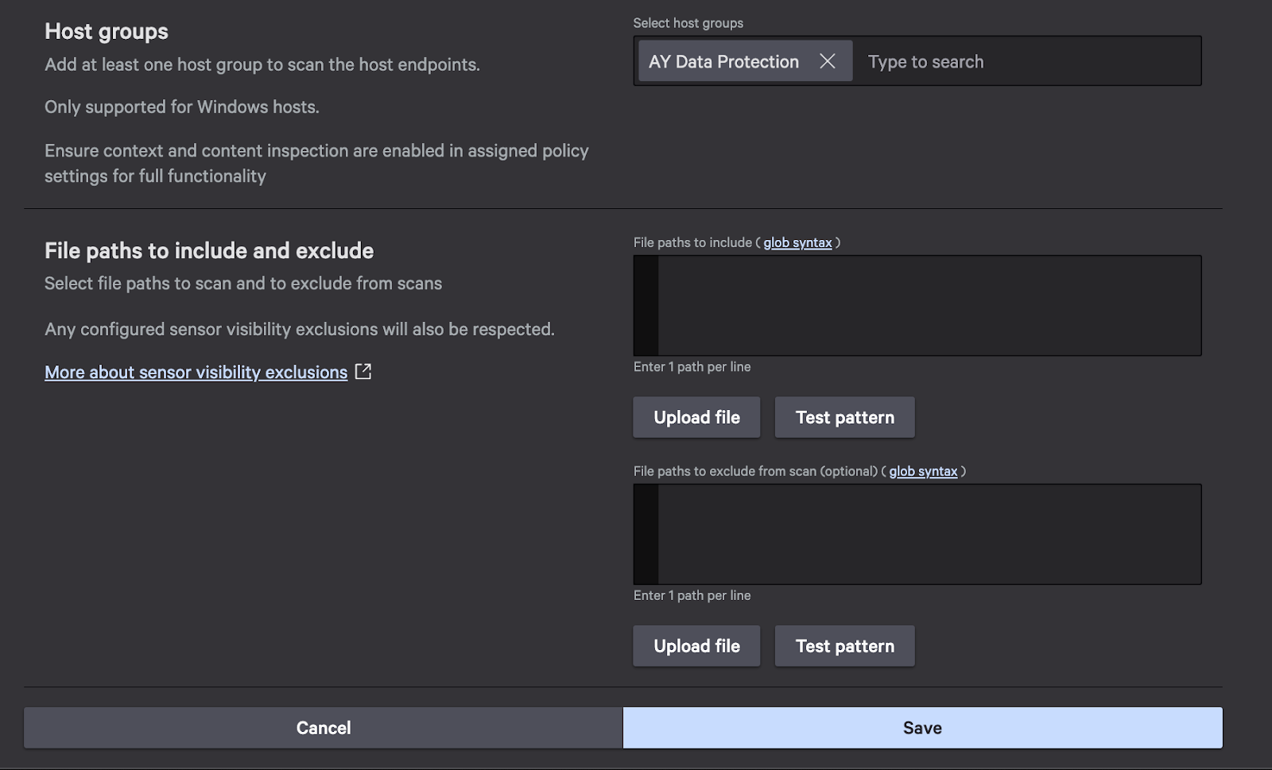Test pattern for paths to exclude
This screenshot has width=1272, height=770.
[844, 646]
